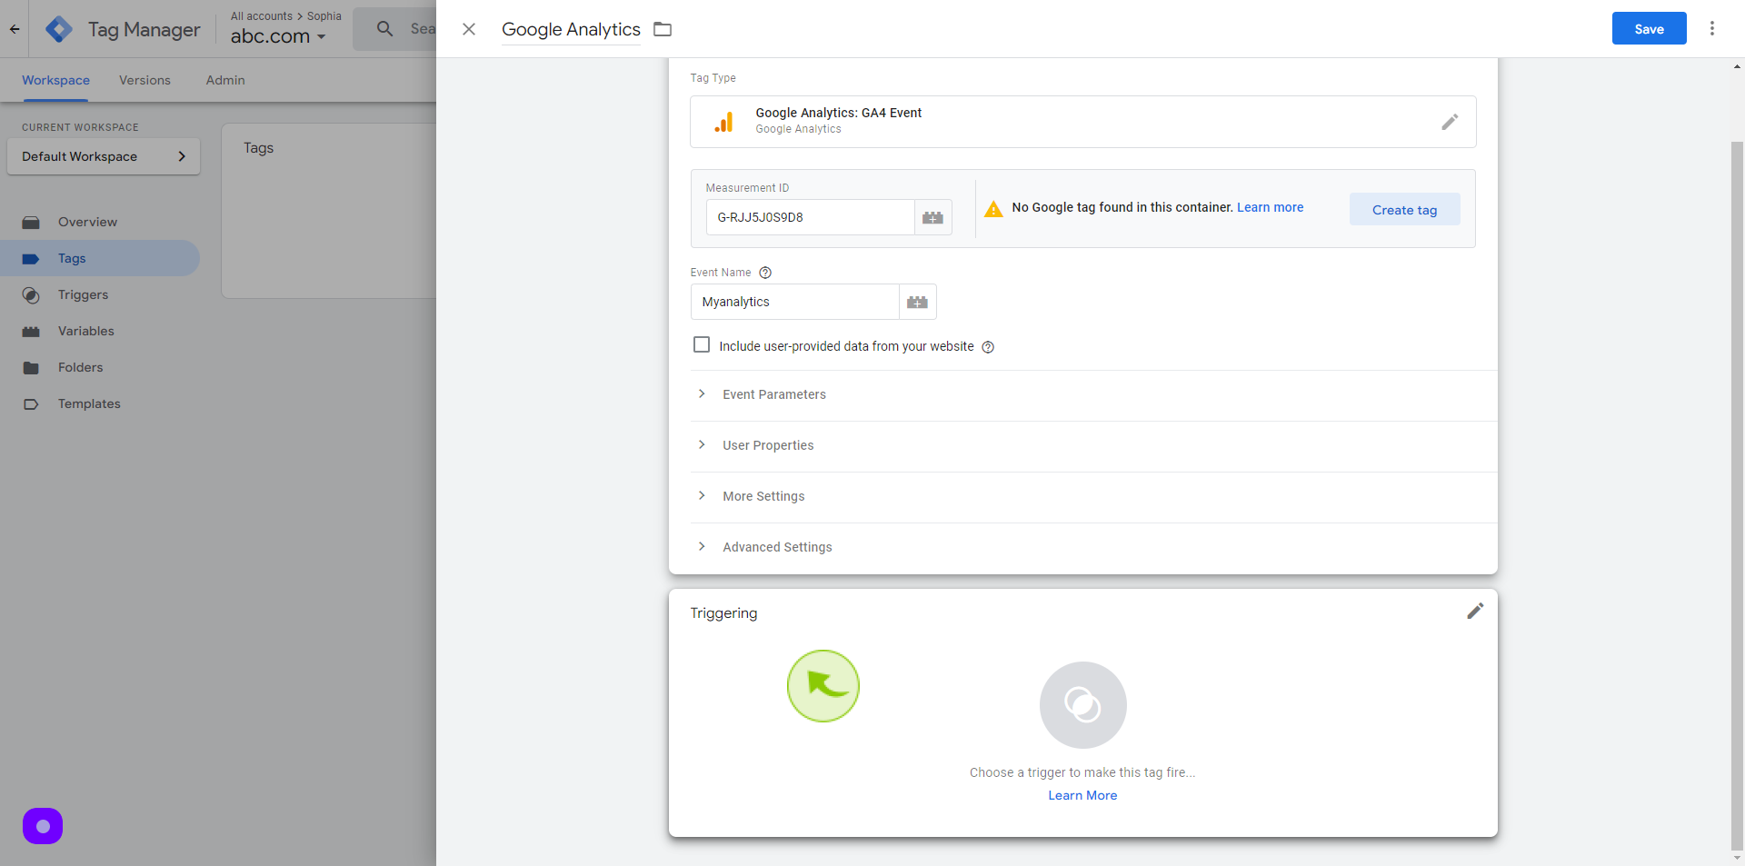Click the Templates sidebar icon

[31, 404]
